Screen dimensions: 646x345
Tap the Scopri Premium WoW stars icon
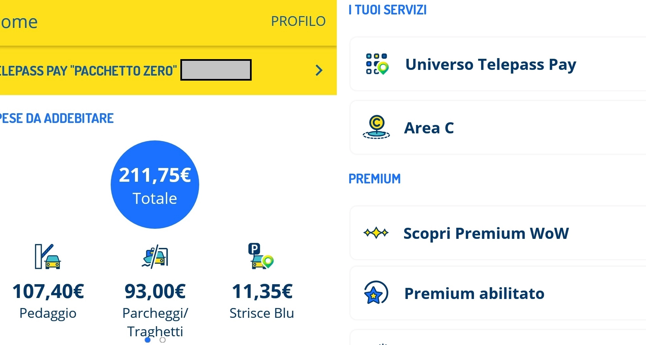(x=376, y=233)
